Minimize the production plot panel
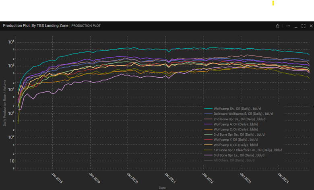This screenshot has width=314, height=190. (x=296, y=26)
